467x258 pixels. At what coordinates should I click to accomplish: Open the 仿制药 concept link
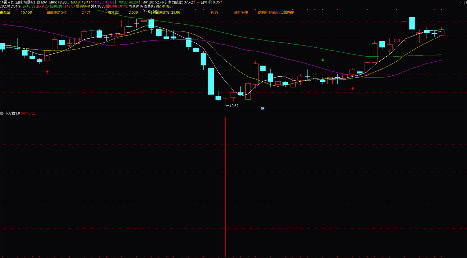click(263, 12)
